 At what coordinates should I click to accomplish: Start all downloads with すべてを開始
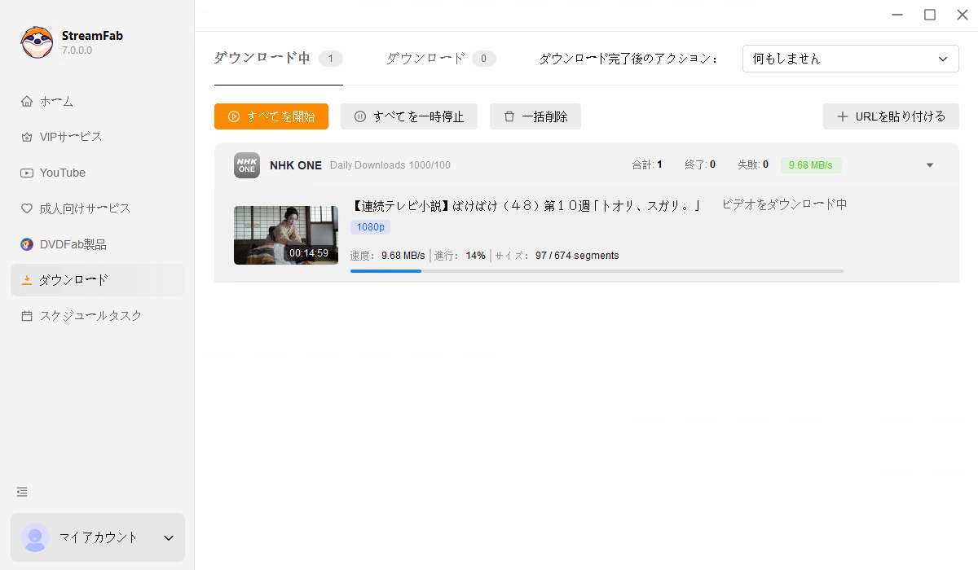click(x=271, y=116)
